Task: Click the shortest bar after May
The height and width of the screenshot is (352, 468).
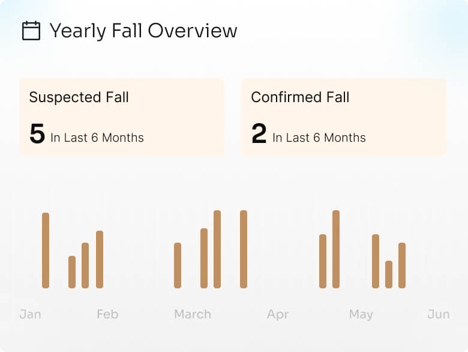Action: click(x=389, y=275)
